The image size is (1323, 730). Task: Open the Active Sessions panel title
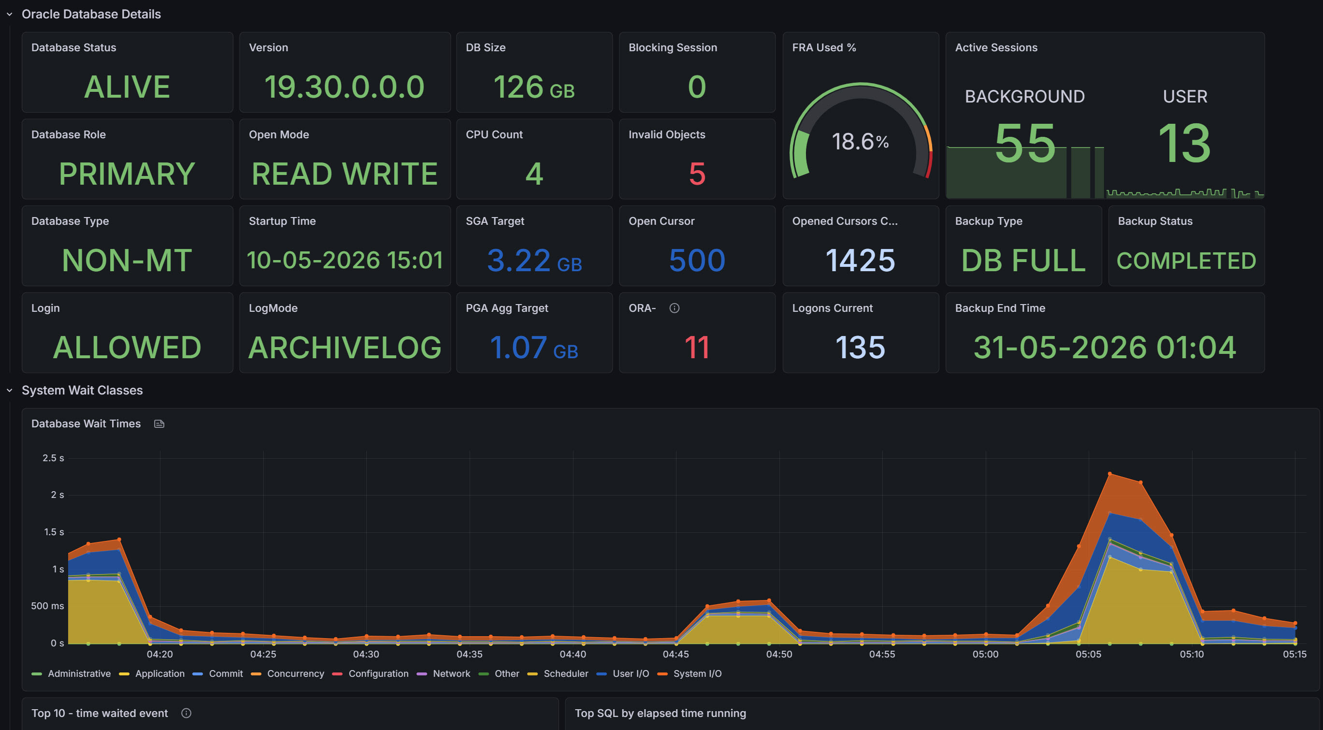[996, 48]
